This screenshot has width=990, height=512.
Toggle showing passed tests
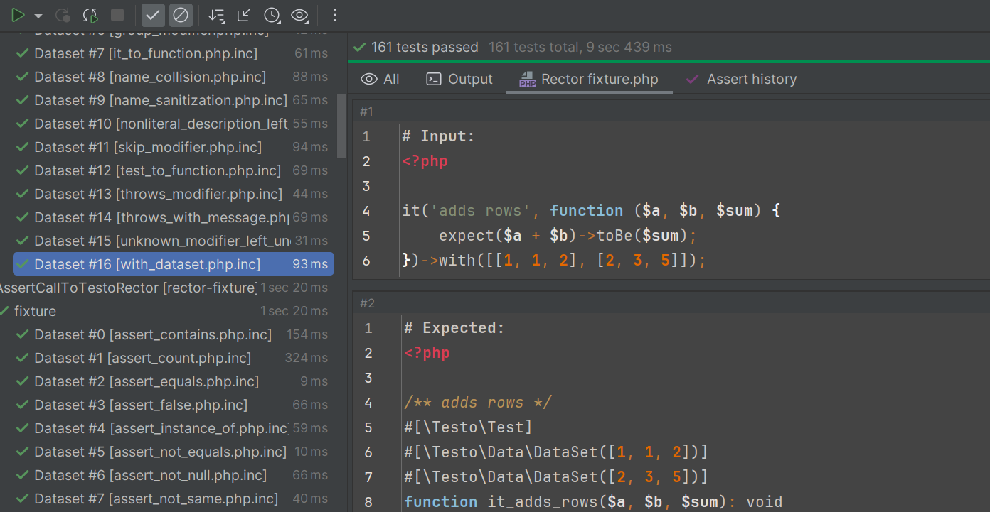153,15
